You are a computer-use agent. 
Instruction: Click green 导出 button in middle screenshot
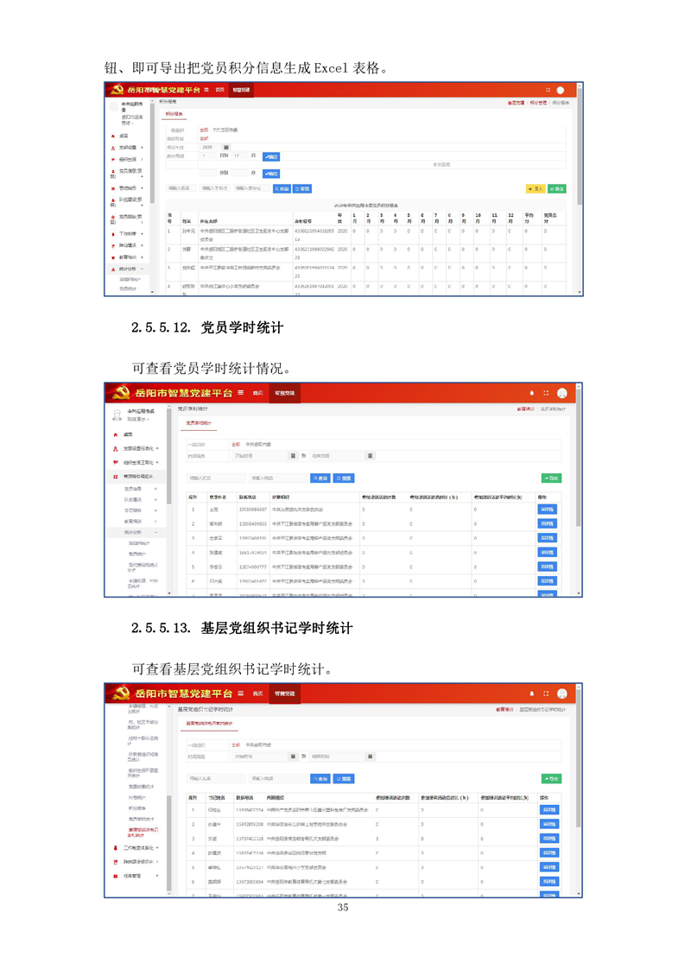click(x=550, y=478)
